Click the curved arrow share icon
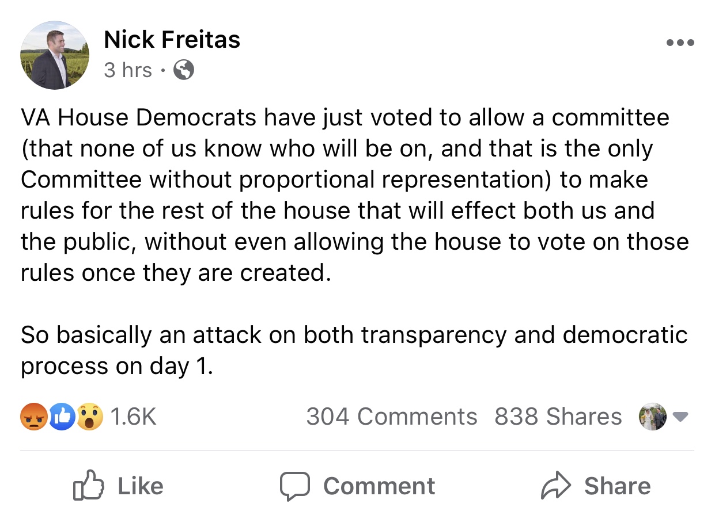 [556, 486]
